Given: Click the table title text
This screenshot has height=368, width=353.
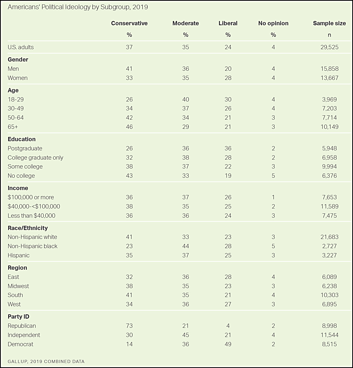Looking at the screenshot, I should point(78,7).
